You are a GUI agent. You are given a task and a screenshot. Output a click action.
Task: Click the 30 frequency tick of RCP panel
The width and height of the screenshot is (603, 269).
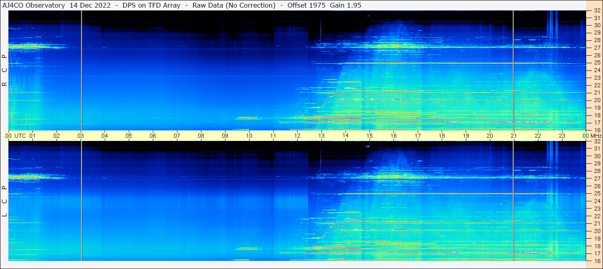click(x=597, y=25)
